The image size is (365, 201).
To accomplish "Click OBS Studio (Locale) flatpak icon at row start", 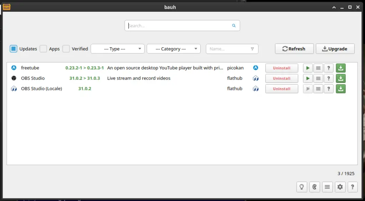I will (x=14, y=89).
